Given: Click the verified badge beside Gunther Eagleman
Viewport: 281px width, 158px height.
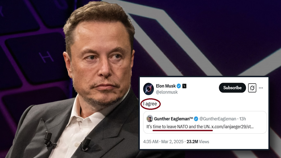Looking at the screenshot, I should (x=196, y=118).
